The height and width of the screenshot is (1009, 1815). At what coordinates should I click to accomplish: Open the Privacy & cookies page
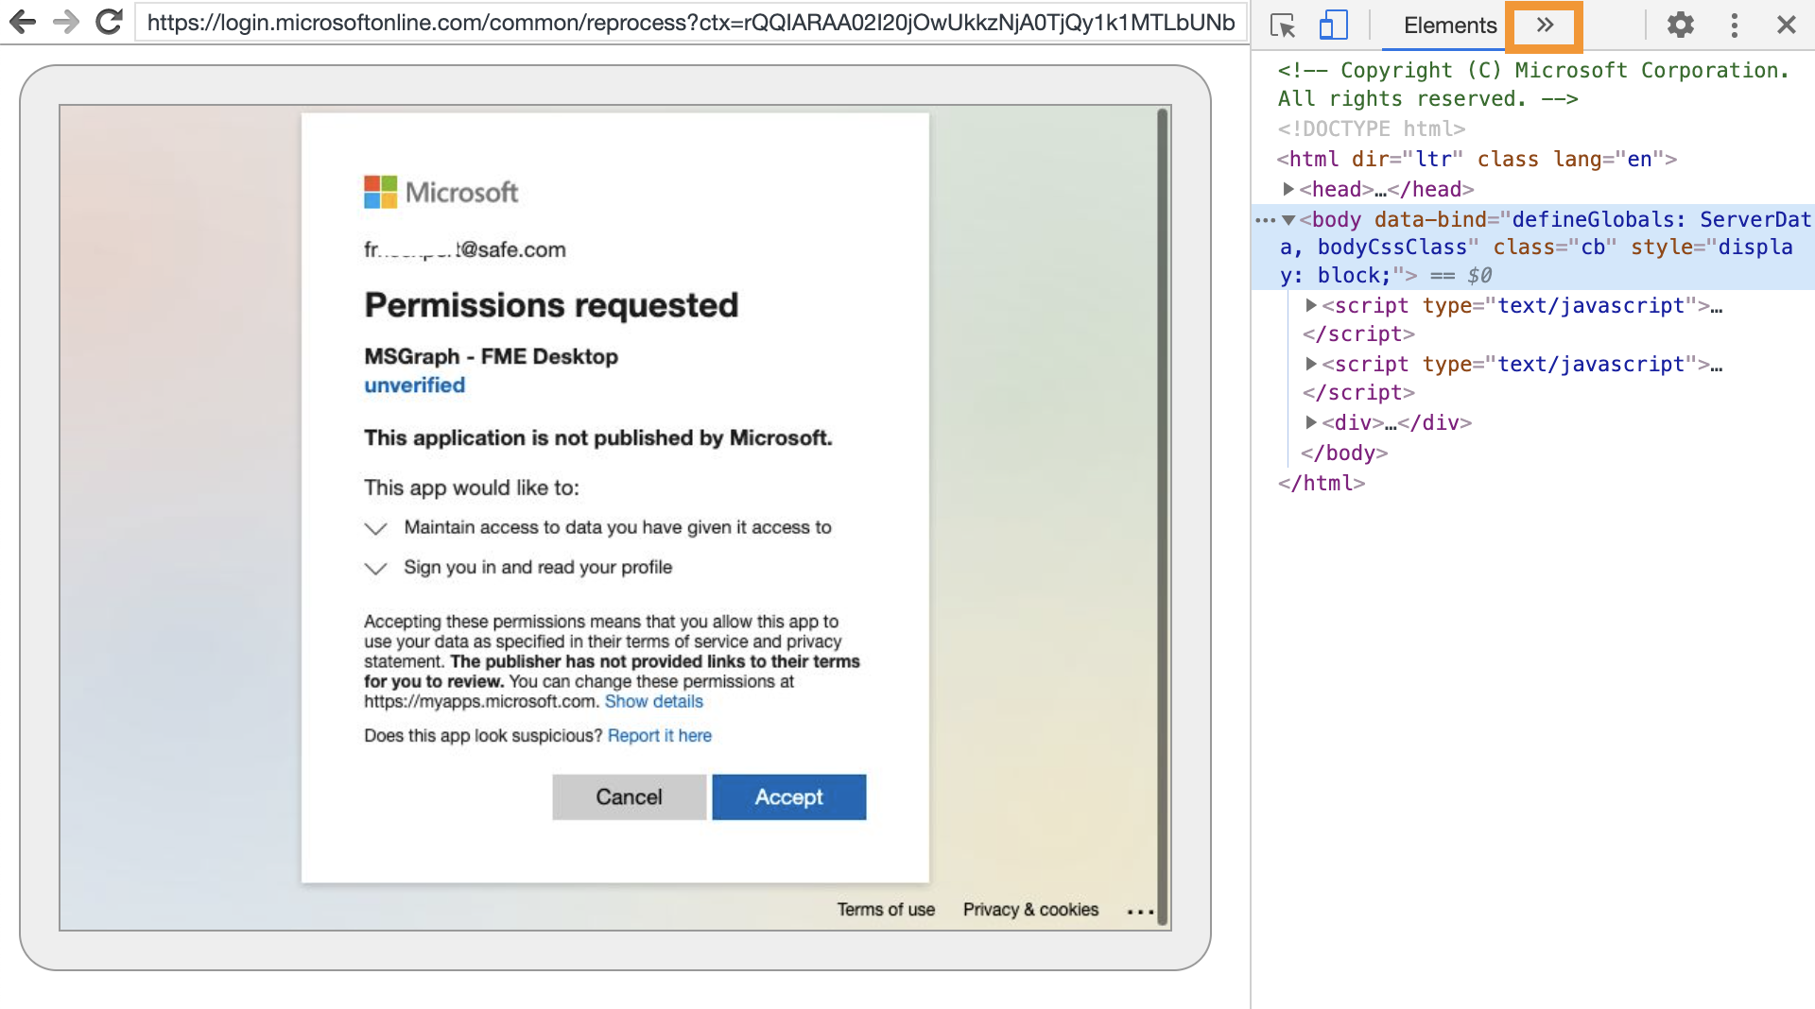tap(1030, 910)
